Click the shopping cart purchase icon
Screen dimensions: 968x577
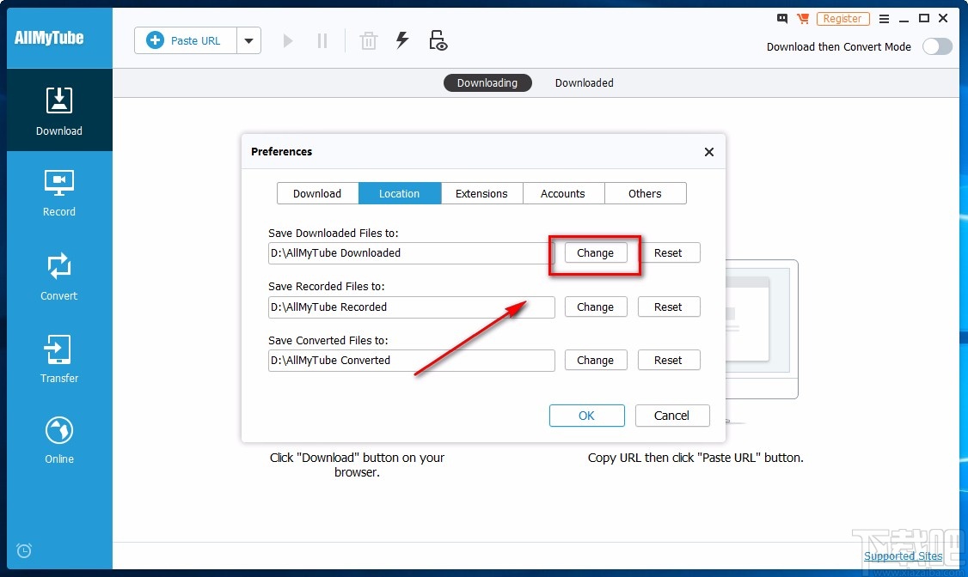(803, 18)
